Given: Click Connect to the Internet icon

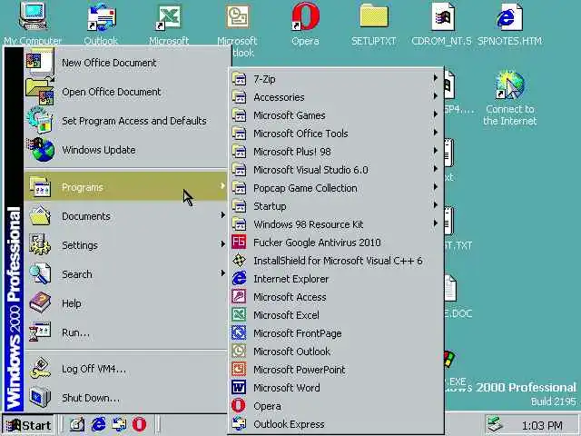Looking at the screenshot, I should click(510, 85).
